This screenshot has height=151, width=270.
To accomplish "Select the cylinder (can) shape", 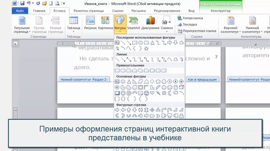I will 175,87.
